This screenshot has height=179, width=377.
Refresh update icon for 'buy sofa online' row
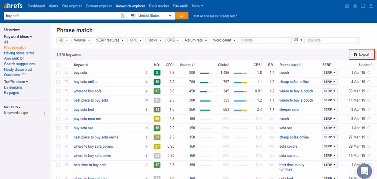[369, 82]
